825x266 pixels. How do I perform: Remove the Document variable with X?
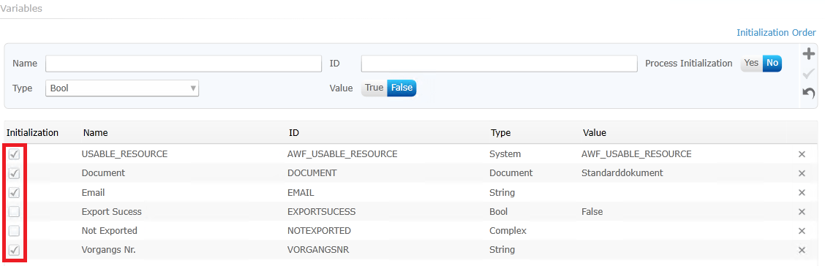pyautogui.click(x=802, y=173)
